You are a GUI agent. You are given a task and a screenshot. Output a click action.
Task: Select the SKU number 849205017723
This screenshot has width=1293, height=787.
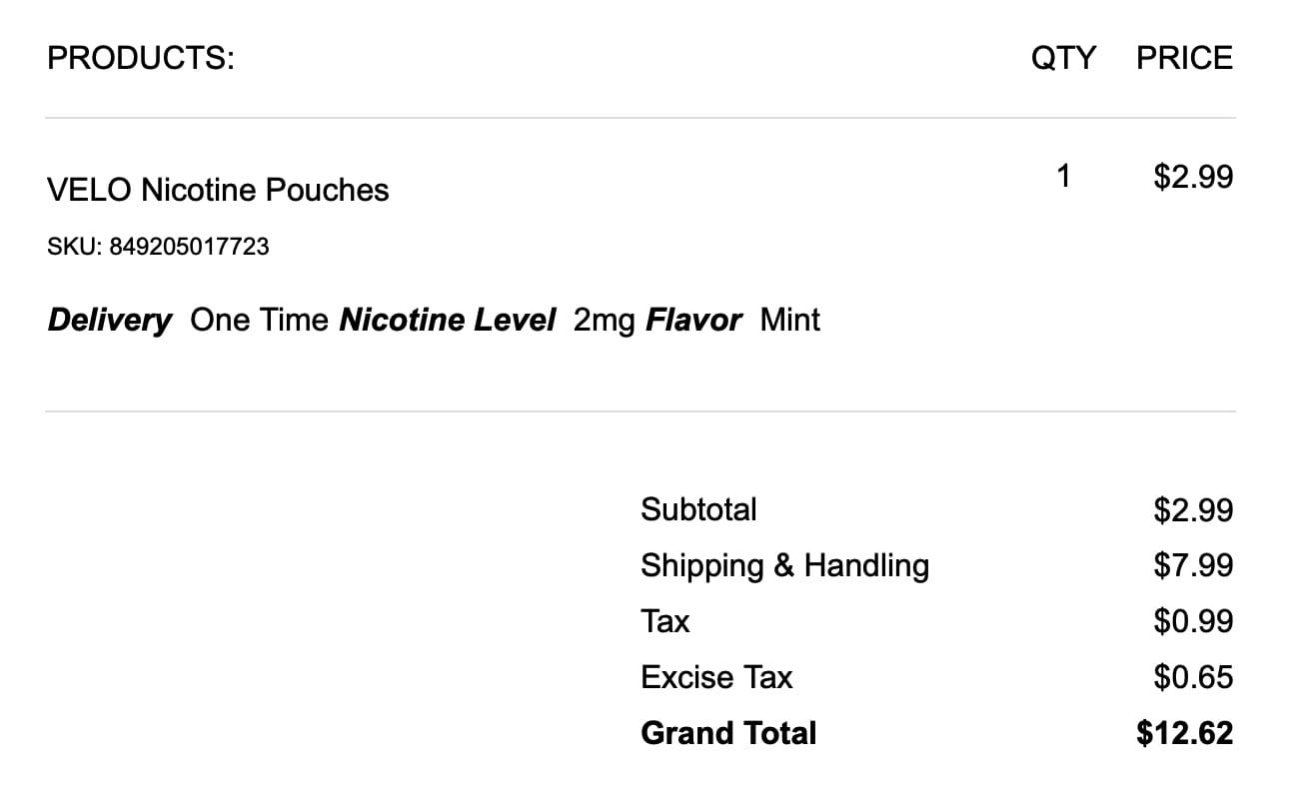tap(188, 247)
